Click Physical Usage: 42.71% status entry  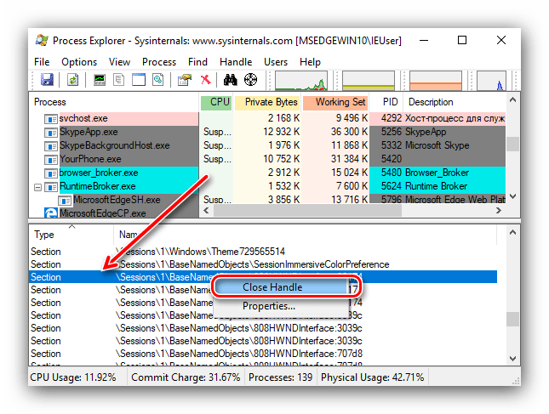(x=372, y=377)
